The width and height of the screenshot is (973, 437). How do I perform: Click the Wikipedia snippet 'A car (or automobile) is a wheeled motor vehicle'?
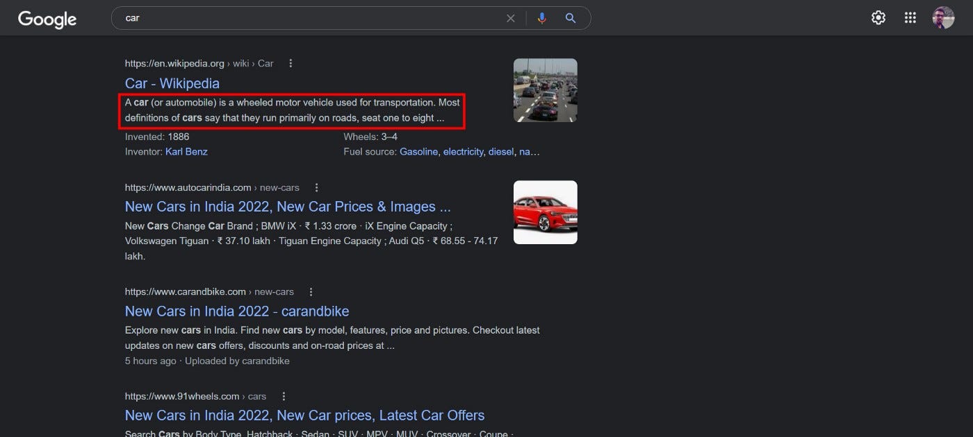click(x=292, y=110)
